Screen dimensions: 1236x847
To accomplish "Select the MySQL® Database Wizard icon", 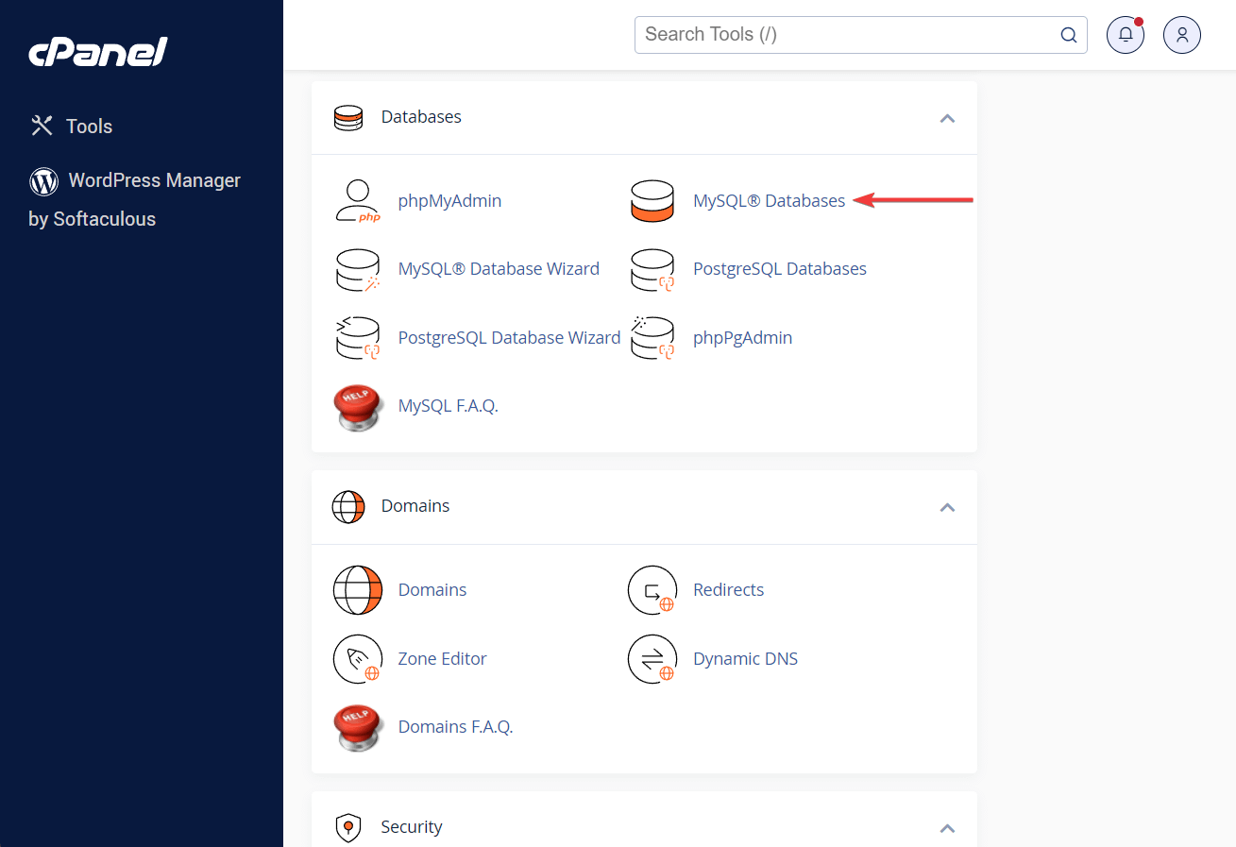I will tap(358, 269).
